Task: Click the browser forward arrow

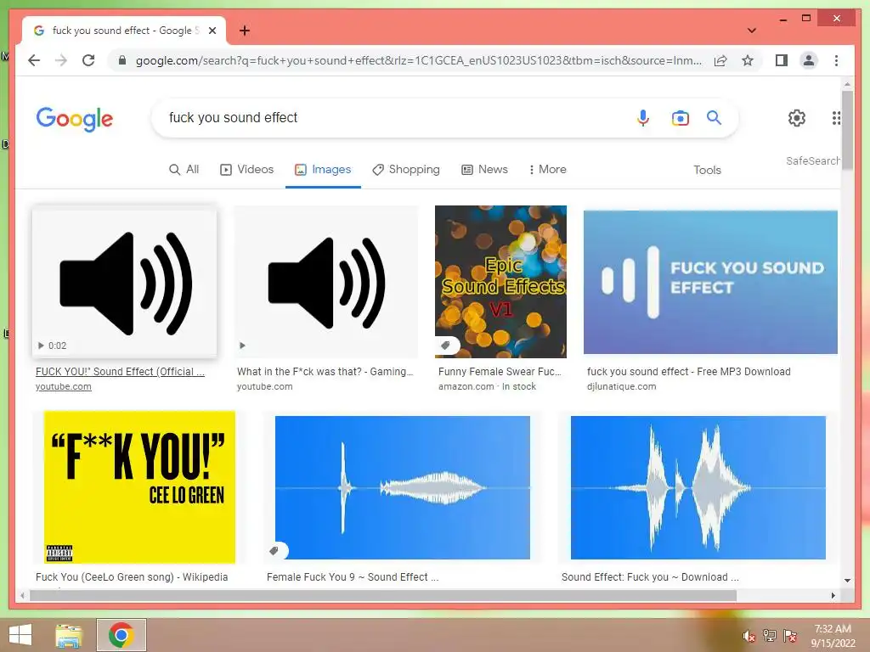Action: (x=61, y=60)
